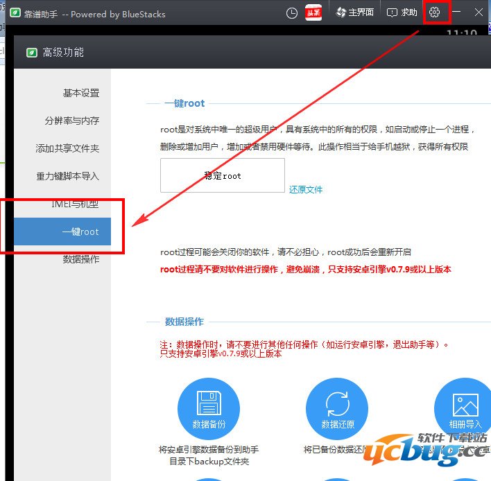Click the 稳定root button

[223, 175]
